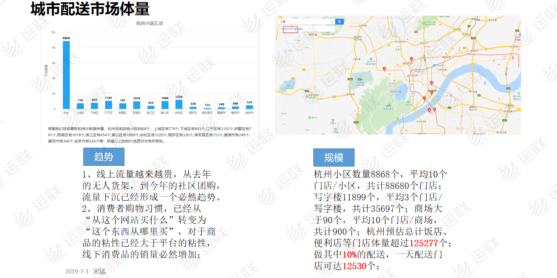Click the 1068 value label
Screen dimensions: 557x278
pyautogui.click(x=165, y=98)
